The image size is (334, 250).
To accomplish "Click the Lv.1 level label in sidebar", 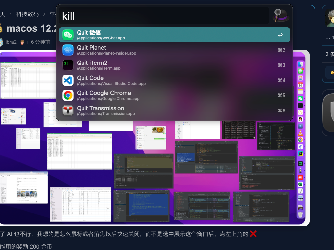I will tap(329, 37).
